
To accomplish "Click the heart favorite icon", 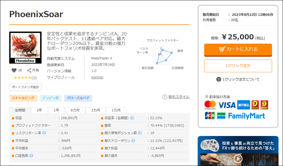I will (x=14, y=70).
